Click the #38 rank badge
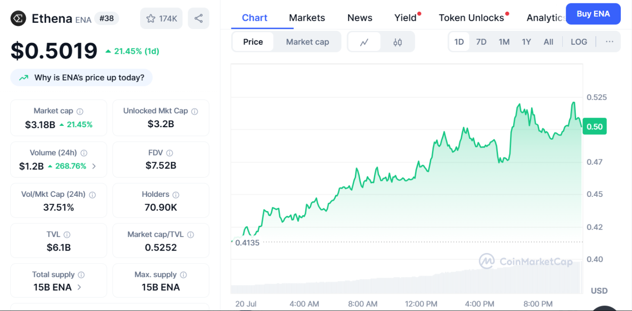Screen dimensions: 632x311 coord(107,18)
